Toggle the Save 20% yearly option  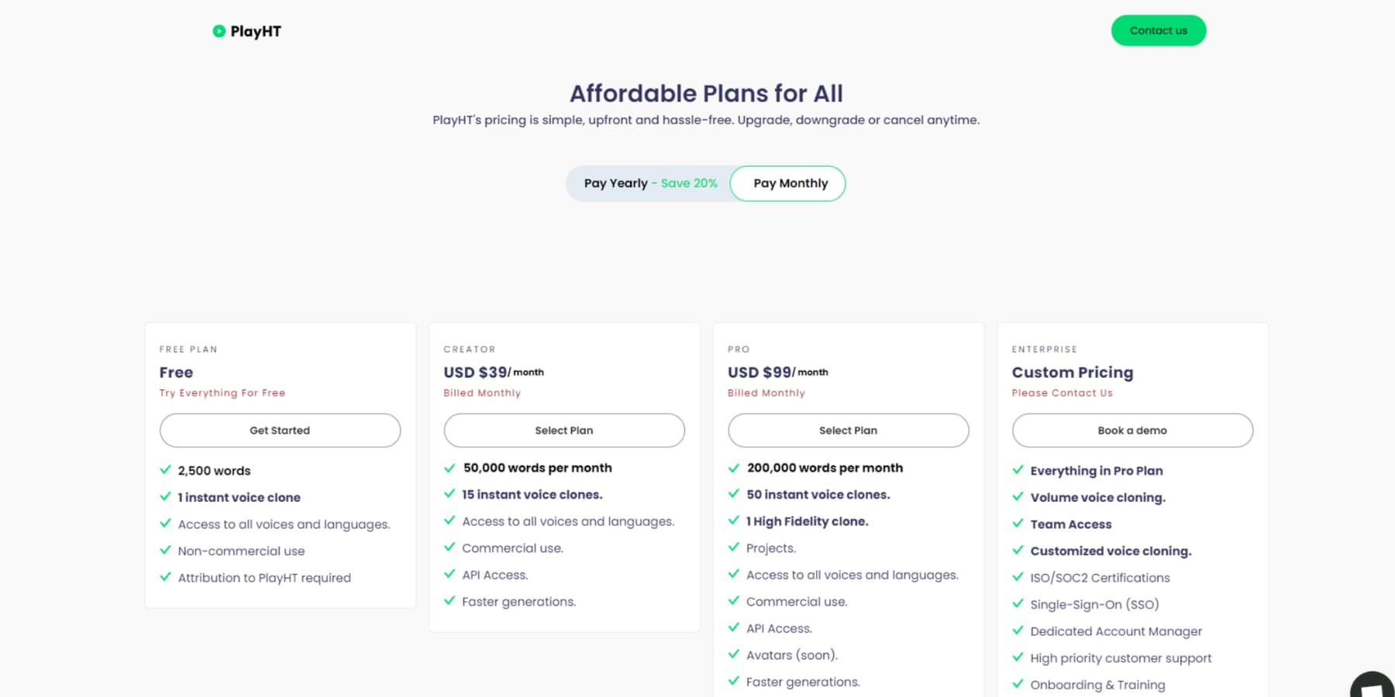(x=689, y=183)
